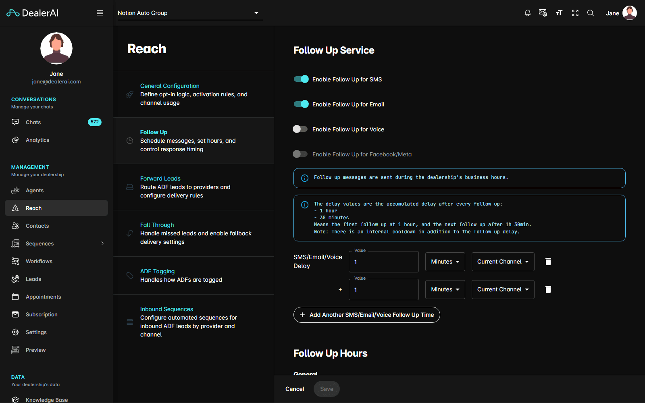This screenshot has height=403, width=645.
Task: Collapse the sidebar hamburger menu
Action: (100, 13)
